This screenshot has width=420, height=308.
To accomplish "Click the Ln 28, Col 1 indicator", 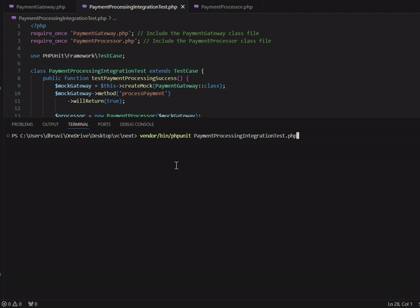I will pyautogui.click(x=401, y=304).
